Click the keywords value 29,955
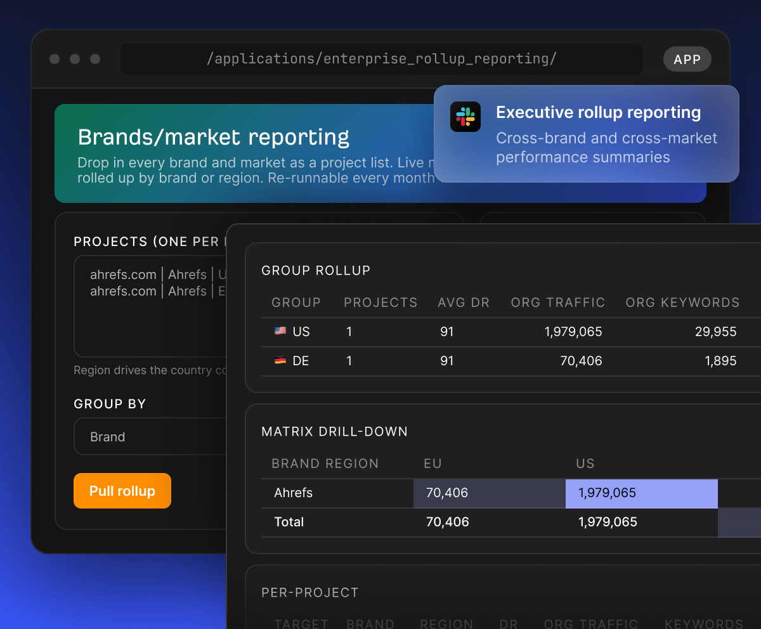 pos(715,332)
